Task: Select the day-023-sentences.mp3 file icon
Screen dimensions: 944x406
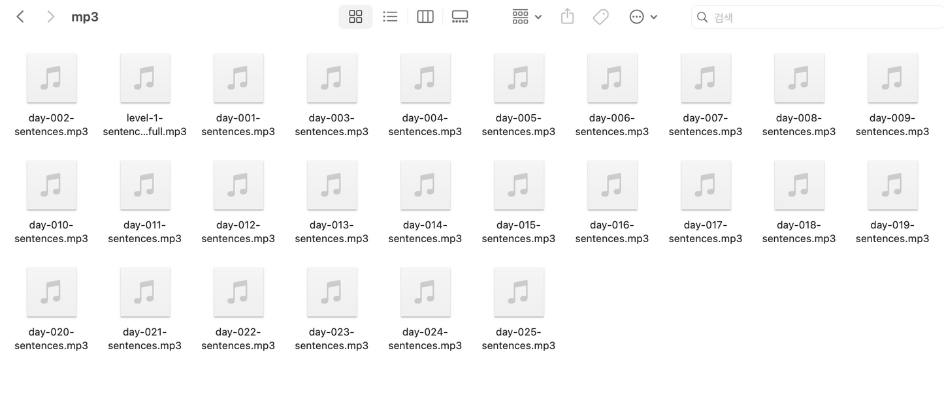Action: coord(332,292)
